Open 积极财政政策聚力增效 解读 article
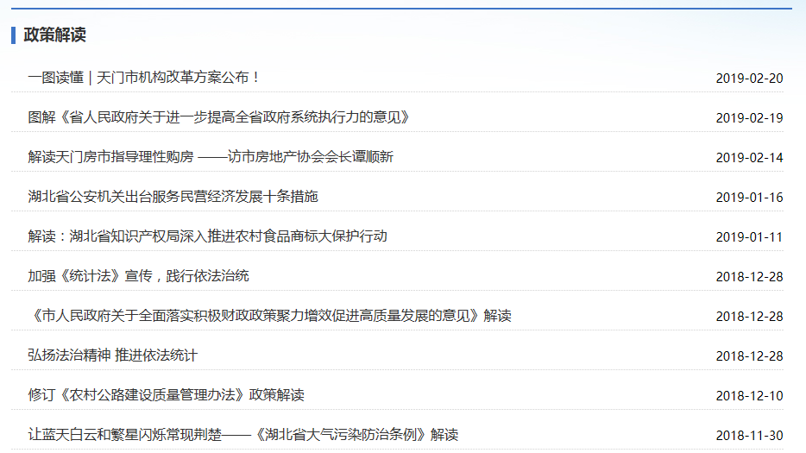The image size is (806, 453). 269,316
